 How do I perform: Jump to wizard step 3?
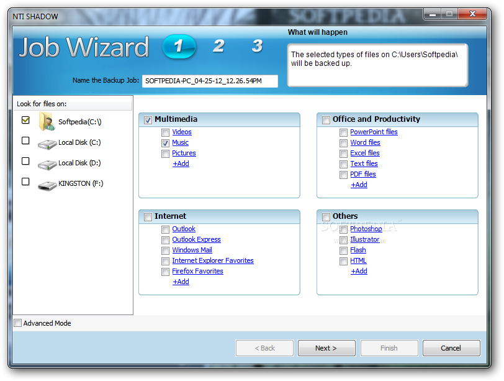(x=257, y=46)
